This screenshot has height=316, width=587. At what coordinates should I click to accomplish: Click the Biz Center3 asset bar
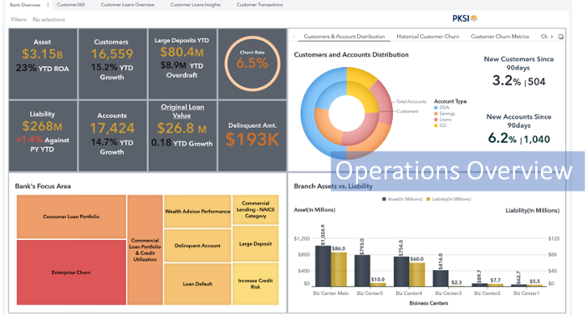(x=441, y=278)
